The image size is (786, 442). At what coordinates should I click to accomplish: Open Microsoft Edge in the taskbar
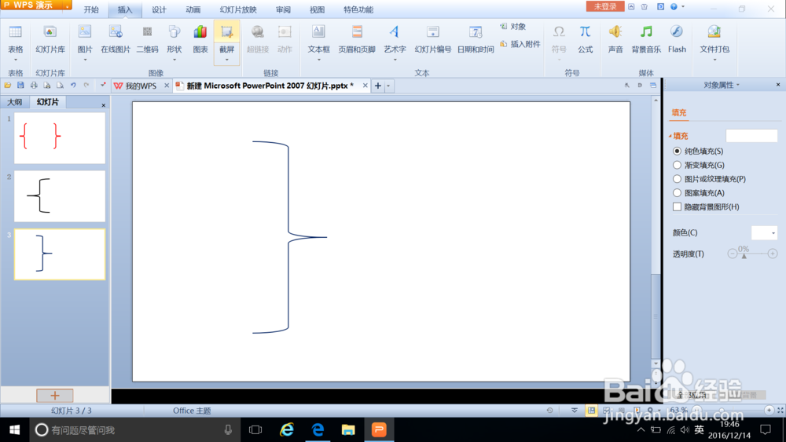pyautogui.click(x=318, y=429)
